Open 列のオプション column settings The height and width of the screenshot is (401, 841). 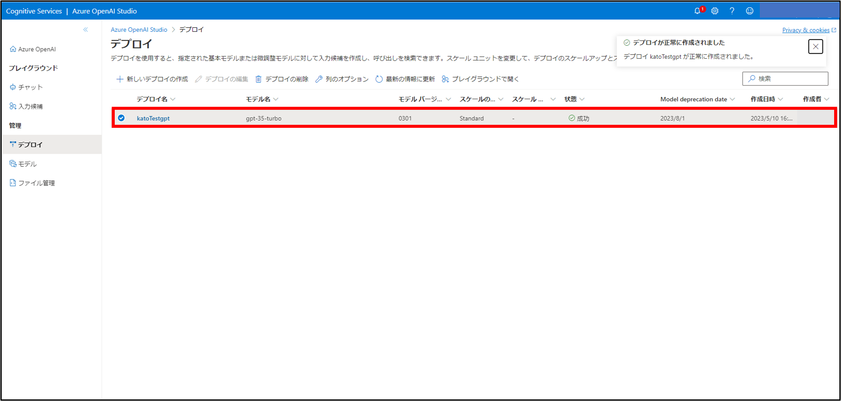pyautogui.click(x=342, y=79)
